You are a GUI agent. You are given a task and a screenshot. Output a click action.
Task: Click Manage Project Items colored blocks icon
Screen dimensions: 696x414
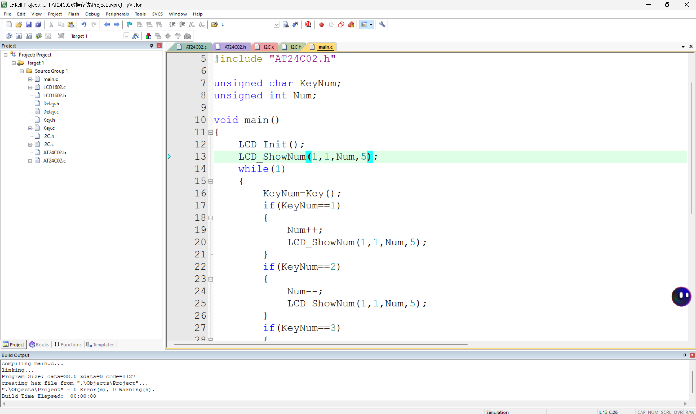click(x=148, y=36)
